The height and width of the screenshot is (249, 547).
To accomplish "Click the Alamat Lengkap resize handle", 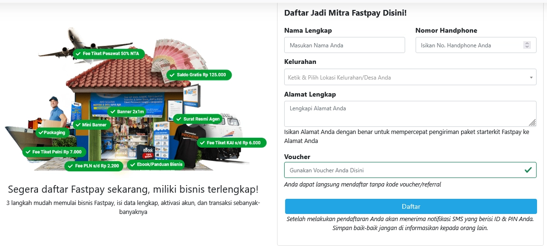I will tap(532, 123).
